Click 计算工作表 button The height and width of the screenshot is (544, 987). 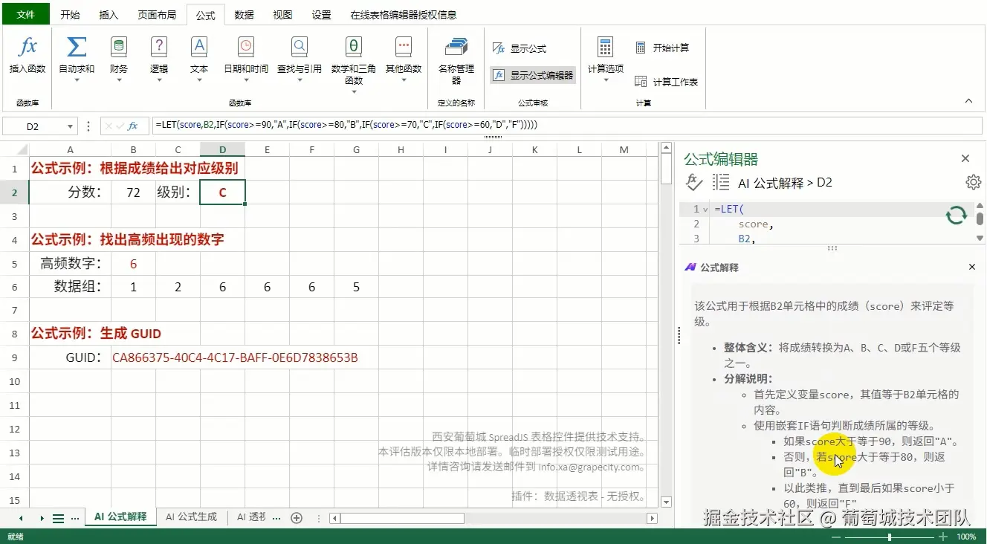point(667,82)
